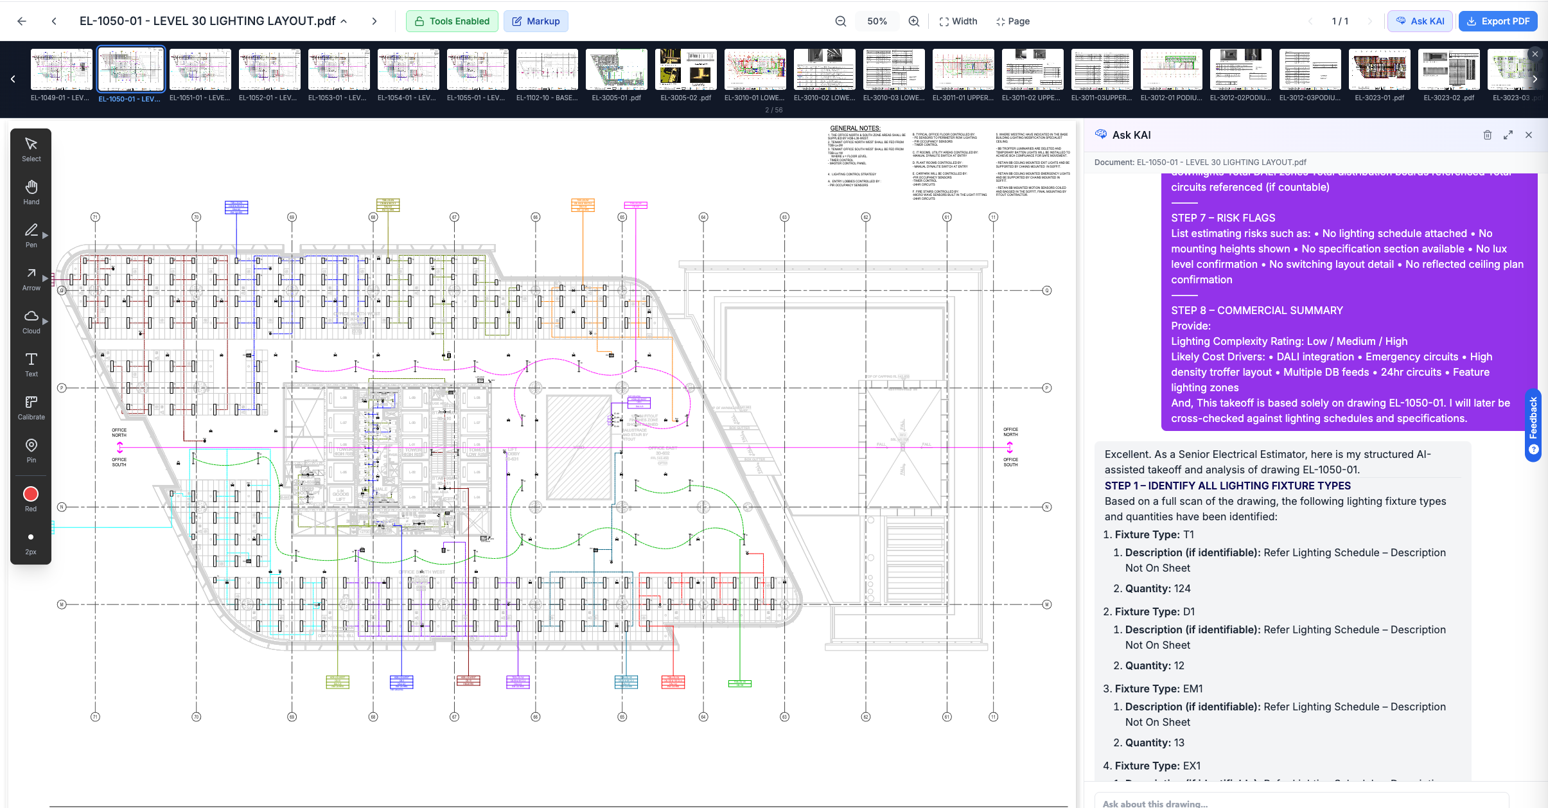
Task: Fit drawing to Page
Action: (1013, 21)
